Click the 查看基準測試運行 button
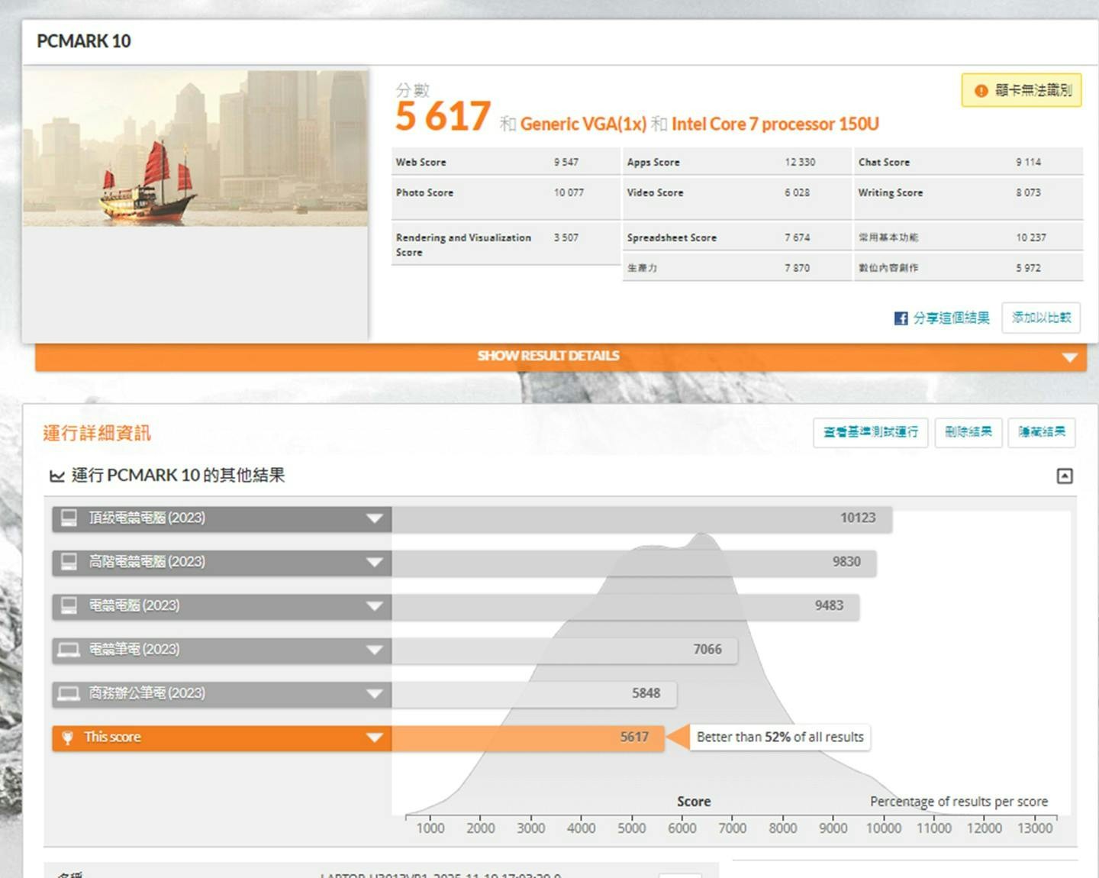This screenshot has height=878, width=1099. coord(870,432)
